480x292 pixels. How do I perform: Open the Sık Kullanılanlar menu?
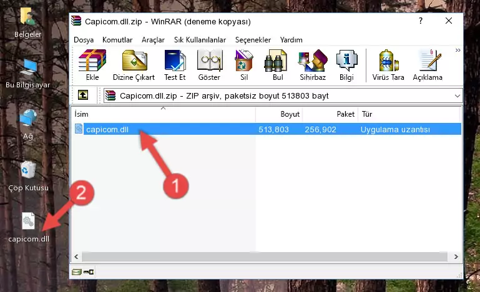(x=200, y=40)
